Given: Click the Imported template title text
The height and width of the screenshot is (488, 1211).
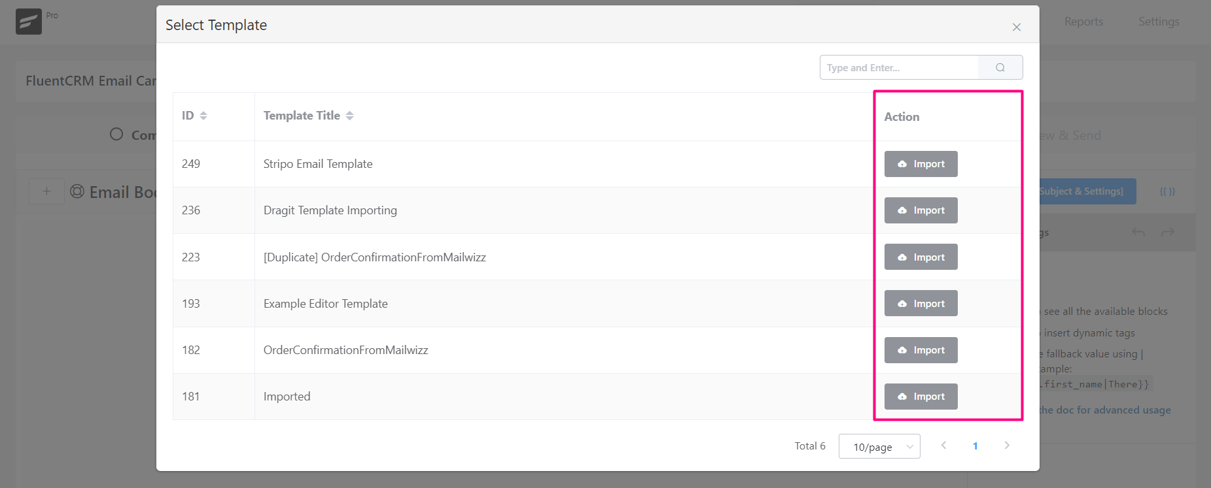Looking at the screenshot, I should click(287, 397).
